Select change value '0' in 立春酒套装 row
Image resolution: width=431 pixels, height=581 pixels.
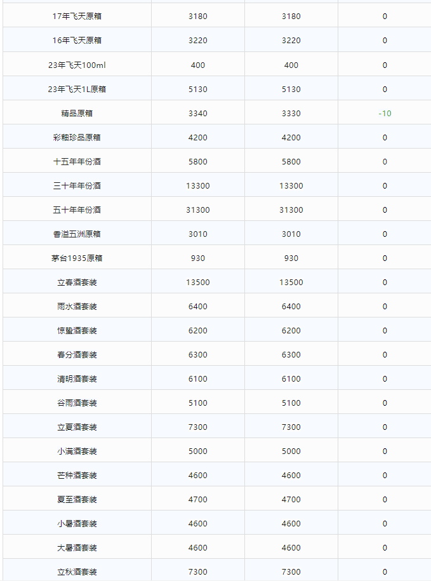tap(385, 283)
